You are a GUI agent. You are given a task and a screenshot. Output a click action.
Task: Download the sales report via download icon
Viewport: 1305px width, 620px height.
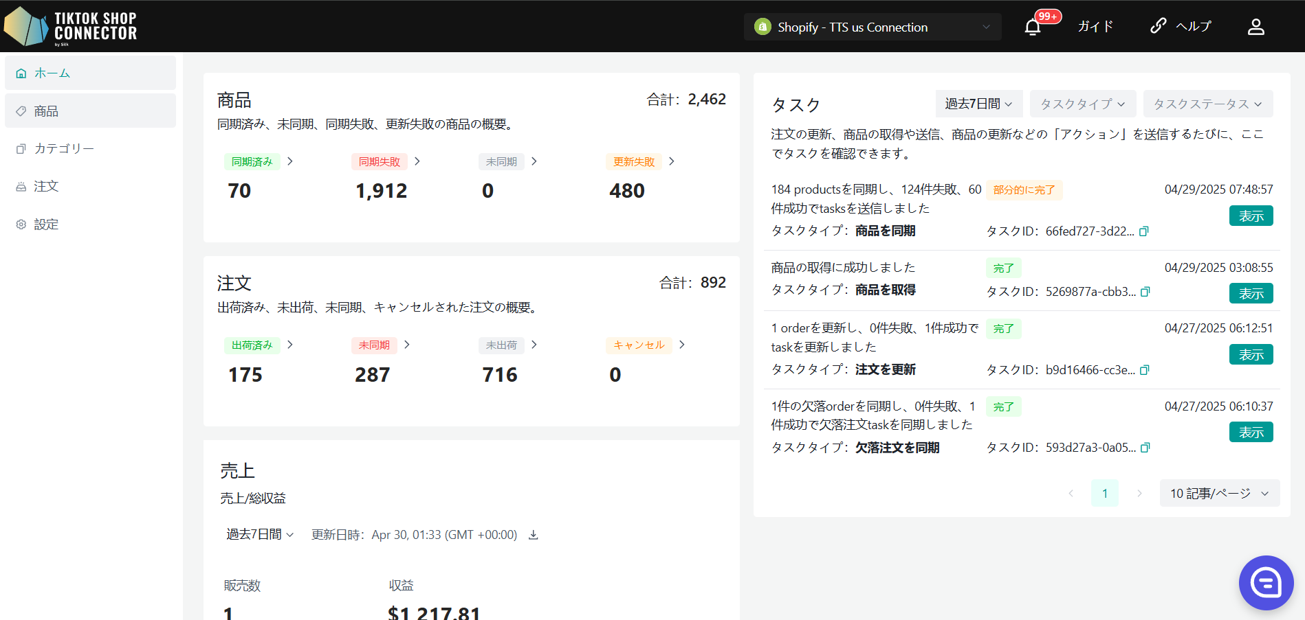[533, 535]
